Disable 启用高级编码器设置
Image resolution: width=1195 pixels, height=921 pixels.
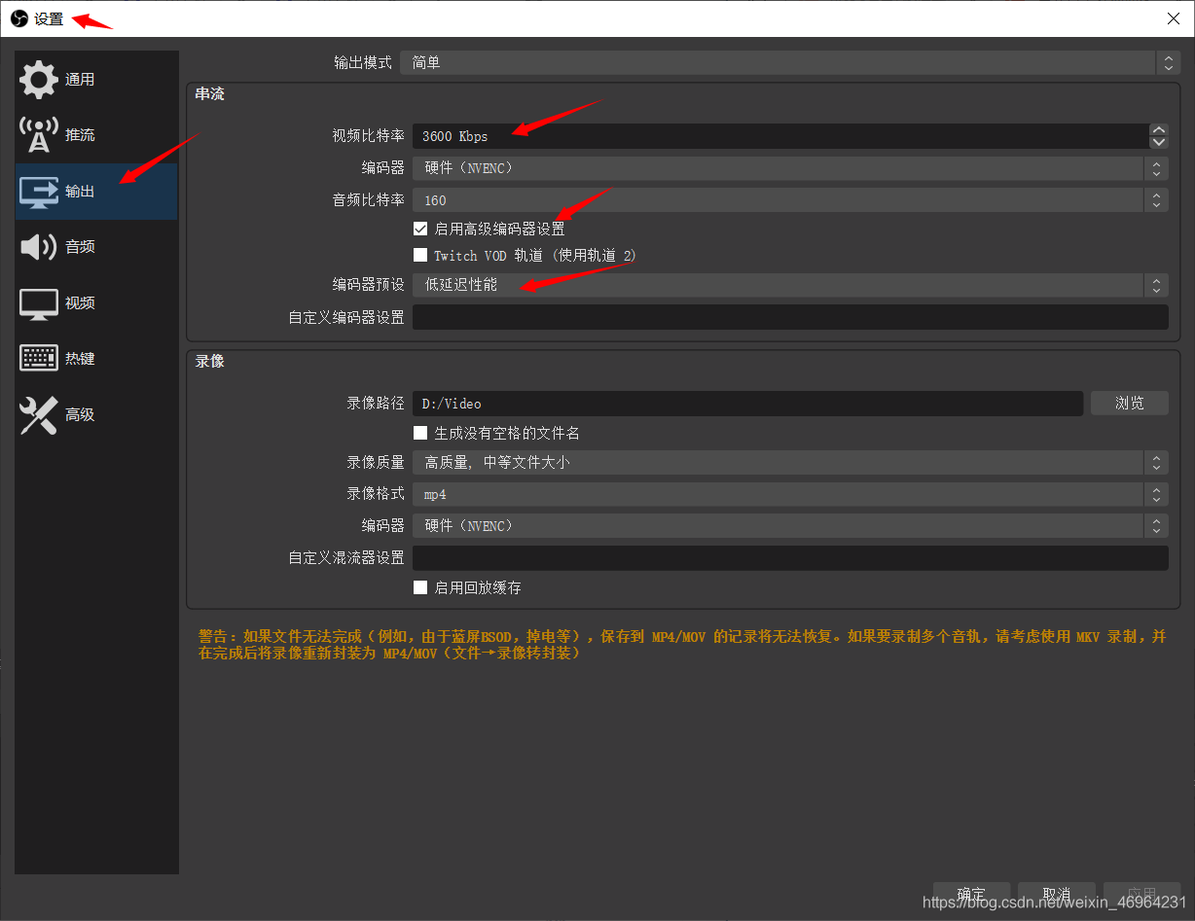click(420, 228)
